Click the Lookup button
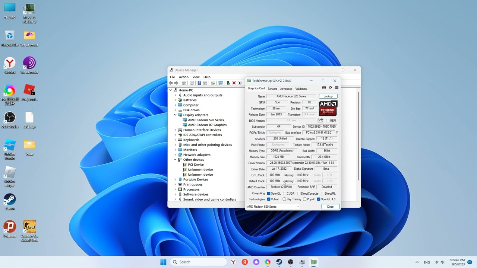 pos(328,96)
